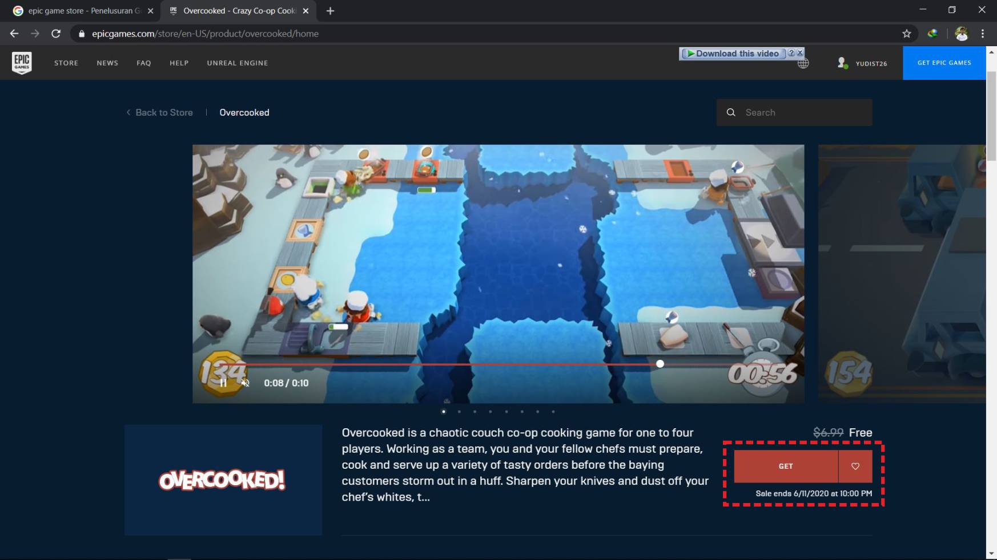Click the "Free" price label
Screen dimensions: 997x560
coord(861,432)
